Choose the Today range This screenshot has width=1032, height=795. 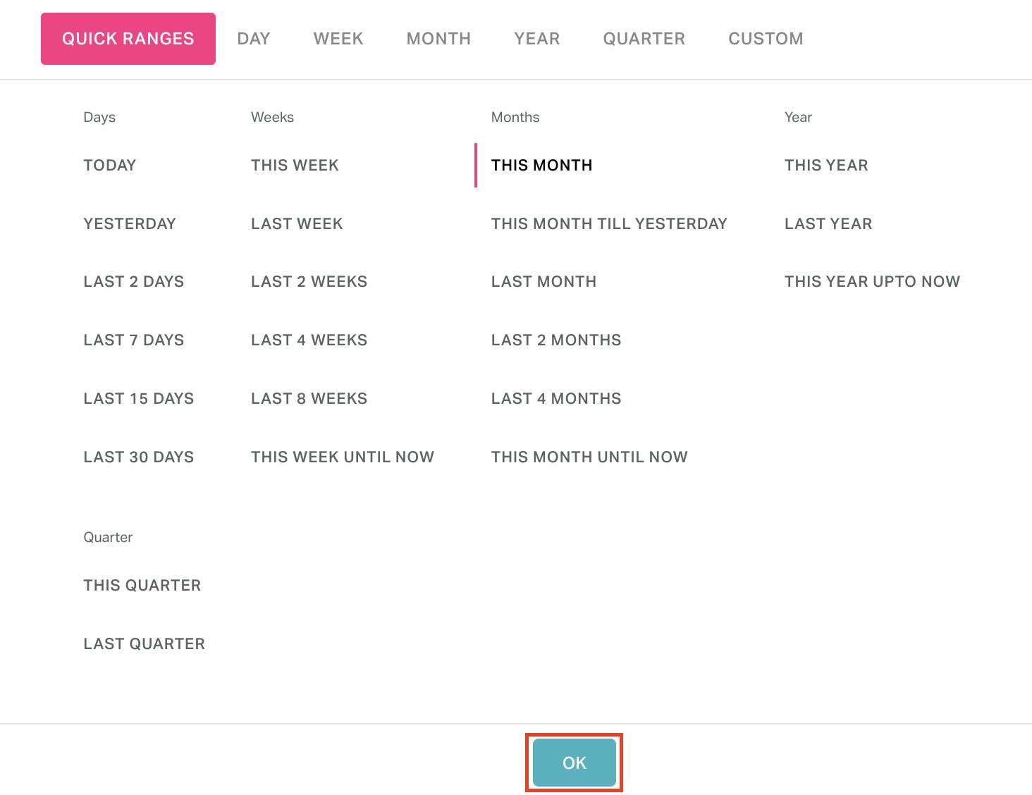110,165
